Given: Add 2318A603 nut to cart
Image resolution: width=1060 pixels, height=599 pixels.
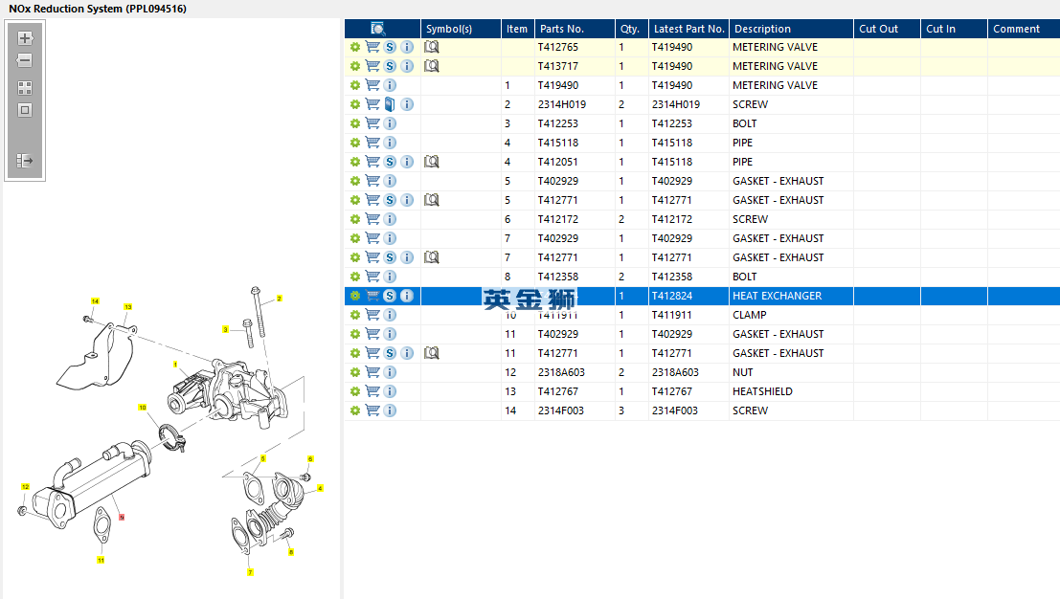Looking at the screenshot, I should (x=372, y=372).
